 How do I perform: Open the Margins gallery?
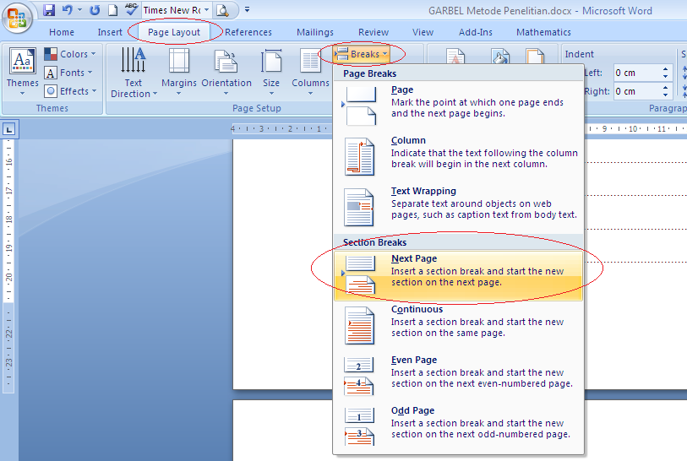click(179, 72)
